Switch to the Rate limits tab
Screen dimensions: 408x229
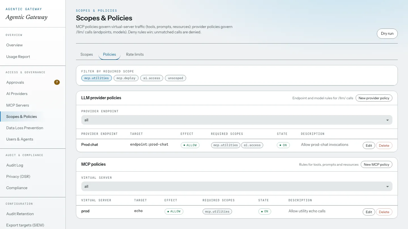(135, 54)
